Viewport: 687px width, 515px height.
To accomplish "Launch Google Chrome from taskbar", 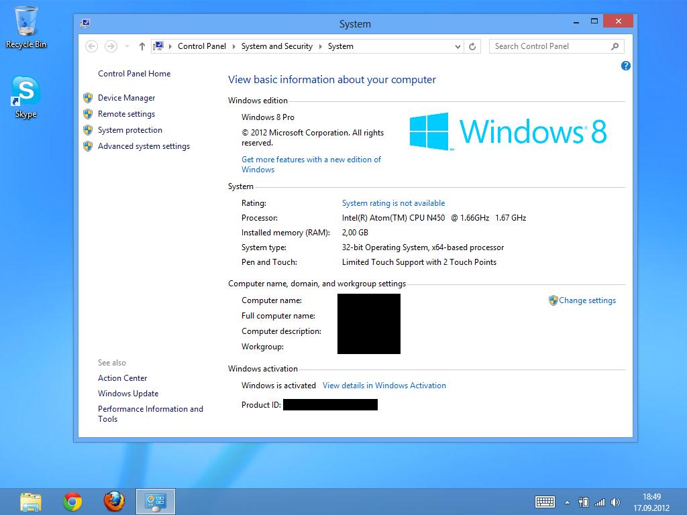I will click(72, 502).
